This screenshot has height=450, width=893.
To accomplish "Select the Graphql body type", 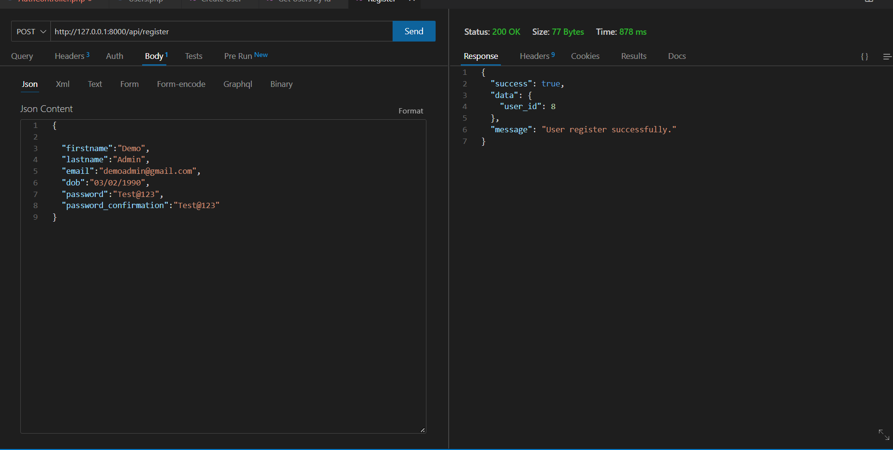I will [237, 84].
